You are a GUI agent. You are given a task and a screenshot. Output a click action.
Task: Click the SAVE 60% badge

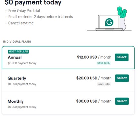coord(104,63)
